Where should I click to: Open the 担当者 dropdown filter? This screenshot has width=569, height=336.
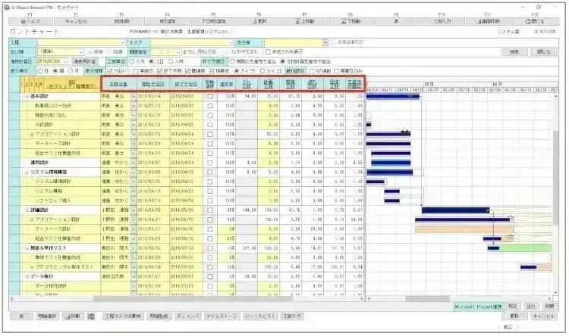325,42
